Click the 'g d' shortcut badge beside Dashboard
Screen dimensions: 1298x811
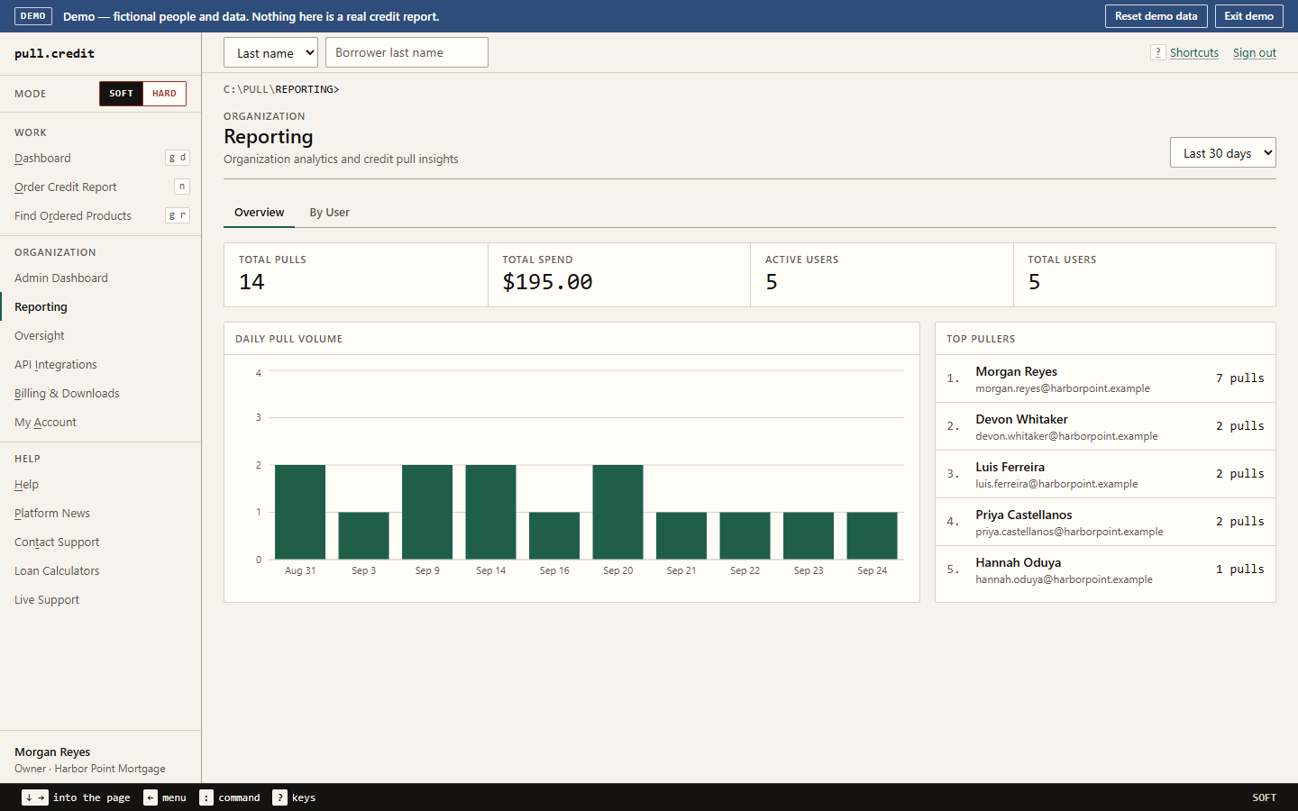click(178, 158)
